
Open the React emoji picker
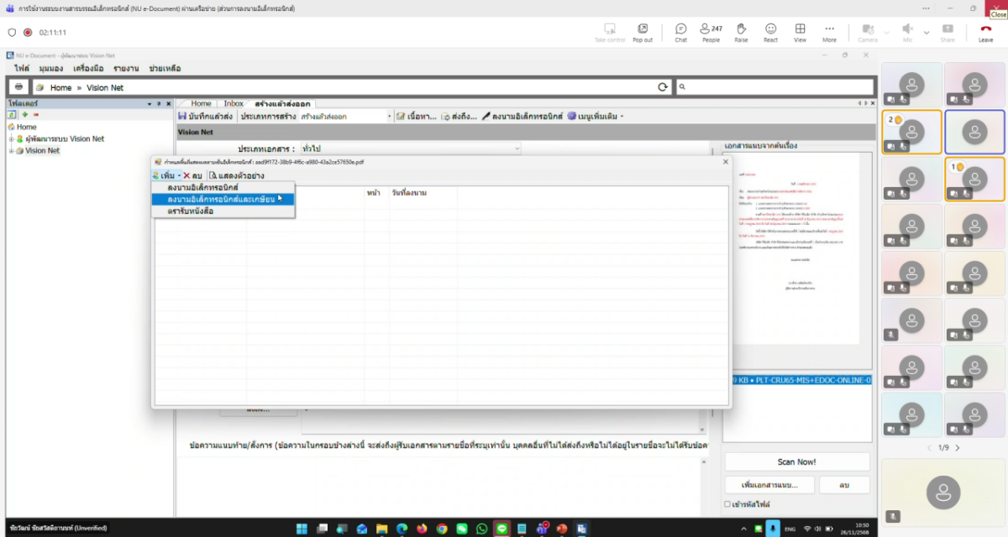[x=770, y=32]
